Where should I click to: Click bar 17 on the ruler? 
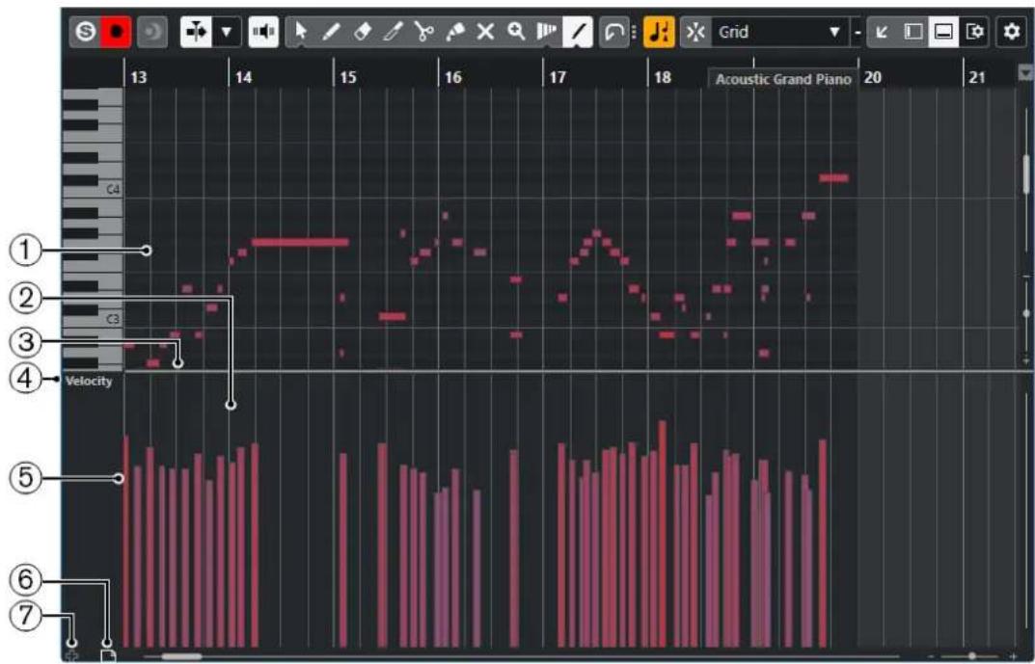click(x=558, y=78)
